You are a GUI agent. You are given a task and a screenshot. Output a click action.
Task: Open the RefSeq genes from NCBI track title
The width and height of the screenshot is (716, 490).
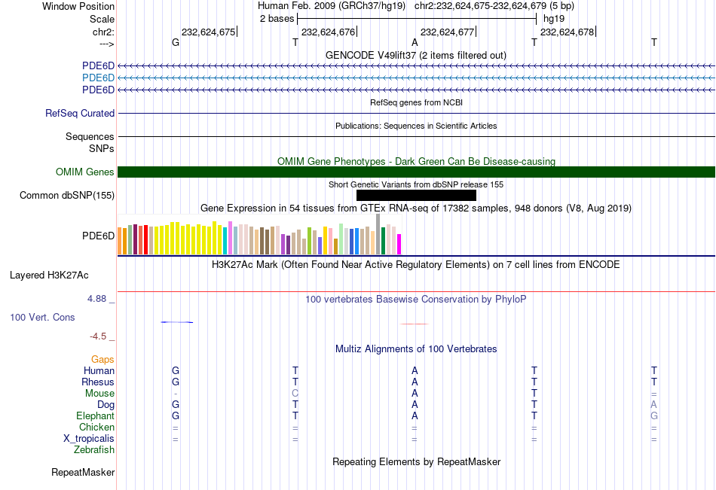416,102
